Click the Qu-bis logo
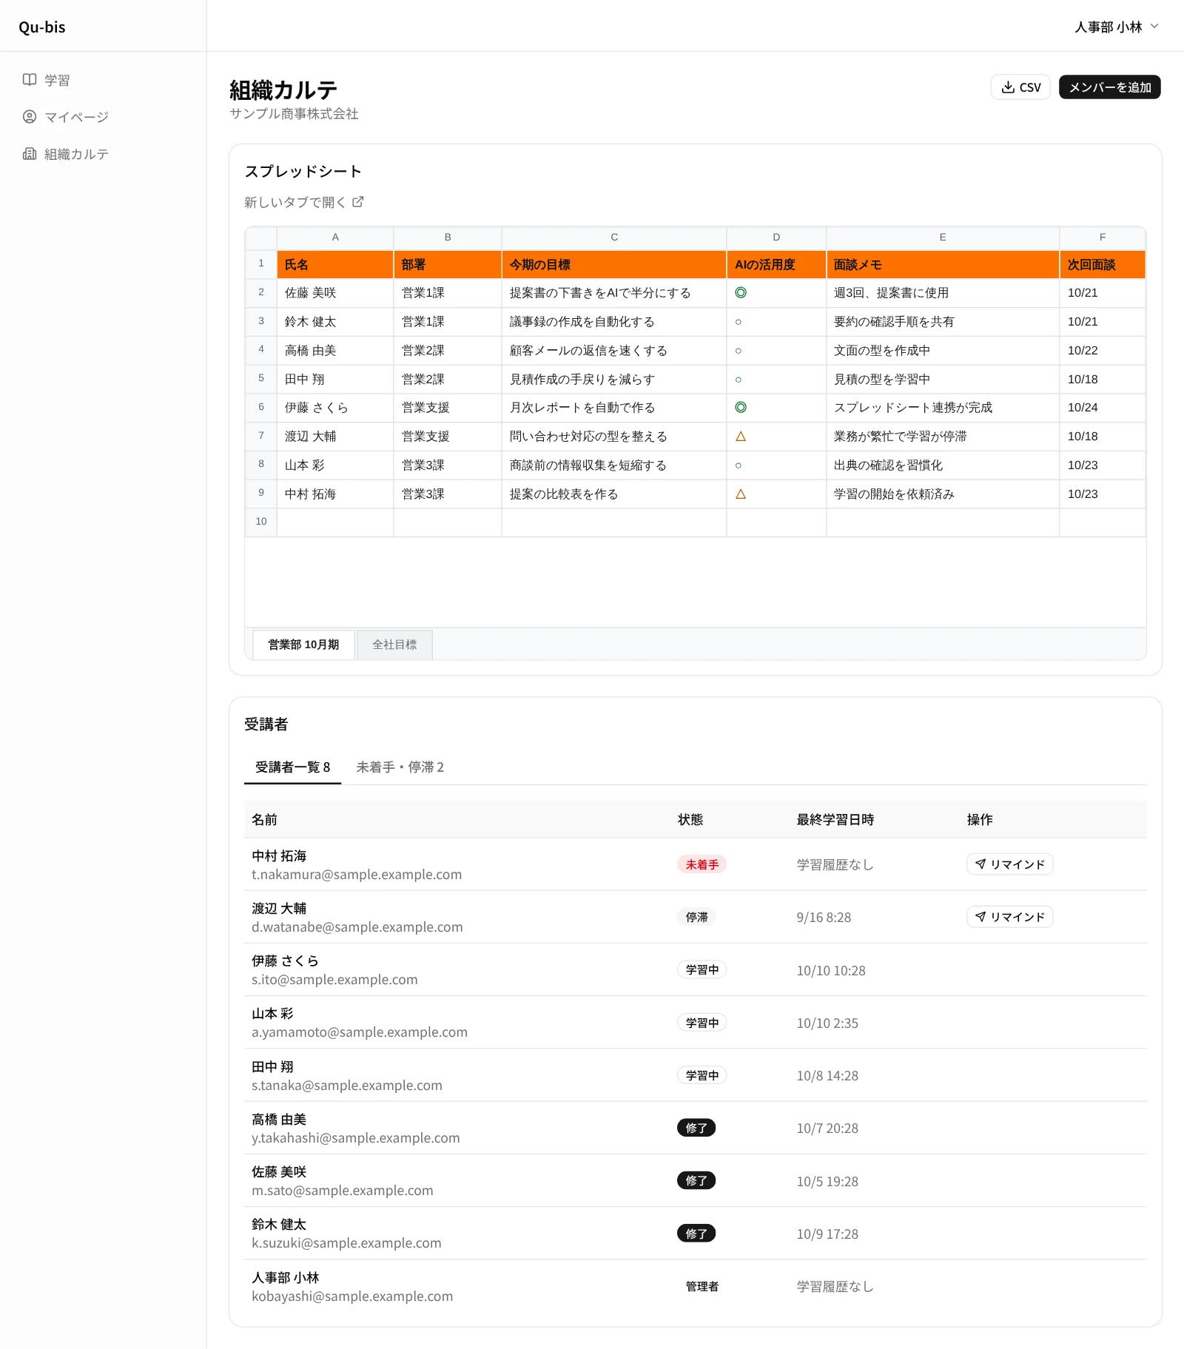The height and width of the screenshot is (1349, 1184). 42,27
